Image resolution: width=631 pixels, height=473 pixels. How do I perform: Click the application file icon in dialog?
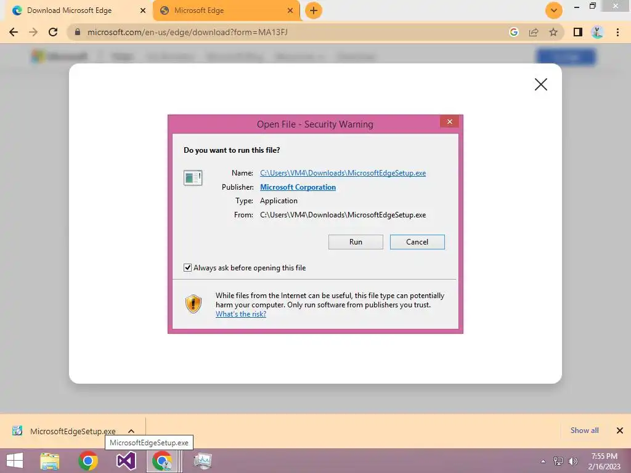click(193, 178)
